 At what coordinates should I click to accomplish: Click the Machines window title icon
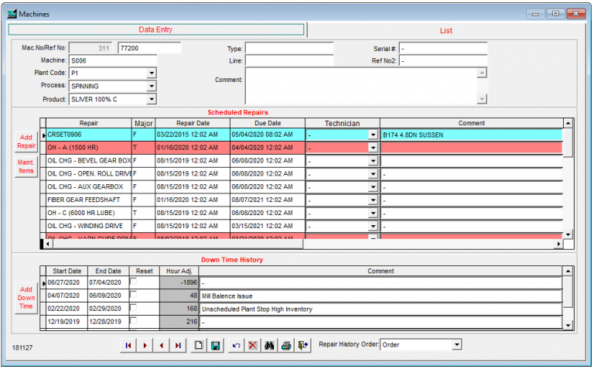(x=12, y=14)
